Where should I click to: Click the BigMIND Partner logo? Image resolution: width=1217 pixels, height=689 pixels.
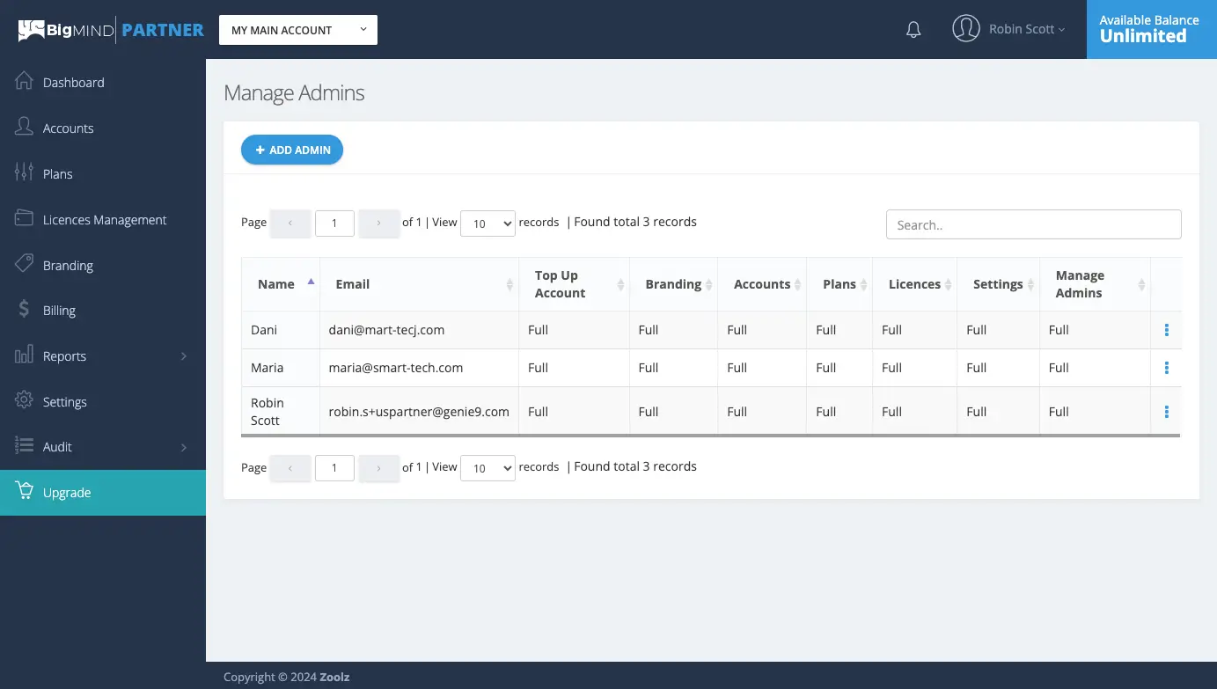point(111,30)
